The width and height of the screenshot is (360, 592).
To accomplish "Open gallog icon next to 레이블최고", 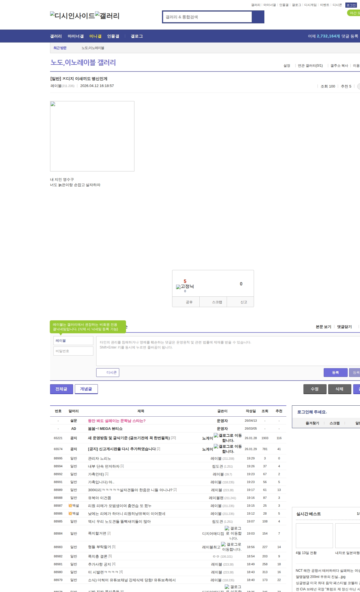I will (223, 544).
